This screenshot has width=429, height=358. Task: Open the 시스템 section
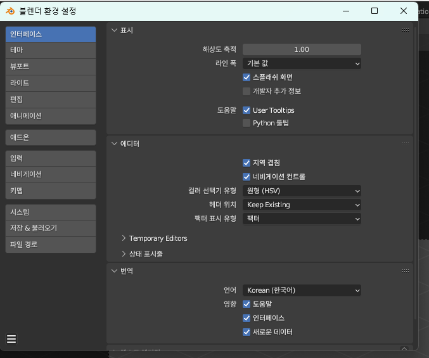(51, 212)
